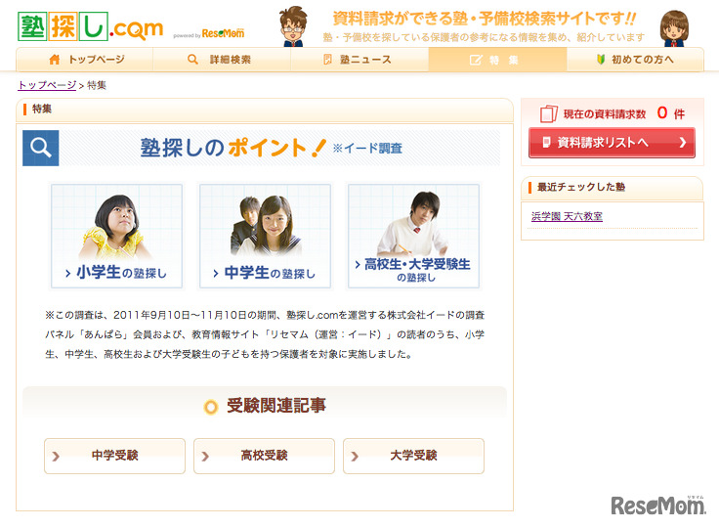Click the house icon beside トップページ
719x528 pixels.
pos(55,60)
